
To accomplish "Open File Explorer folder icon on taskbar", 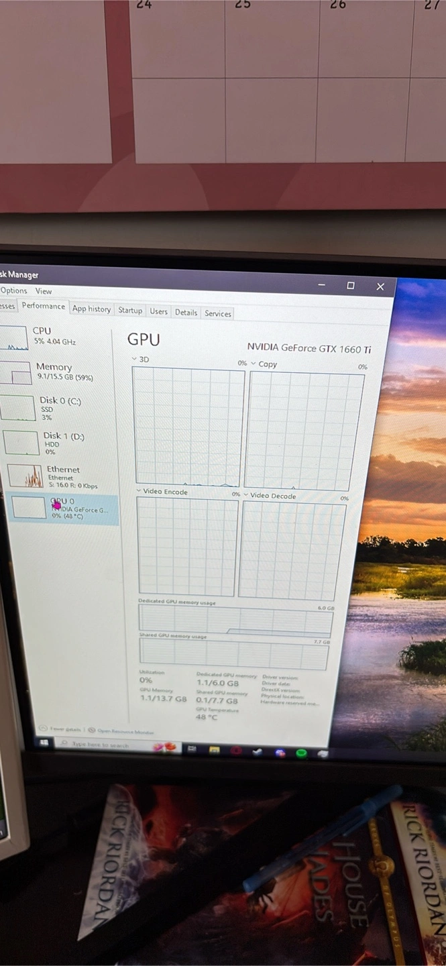I will (x=214, y=749).
